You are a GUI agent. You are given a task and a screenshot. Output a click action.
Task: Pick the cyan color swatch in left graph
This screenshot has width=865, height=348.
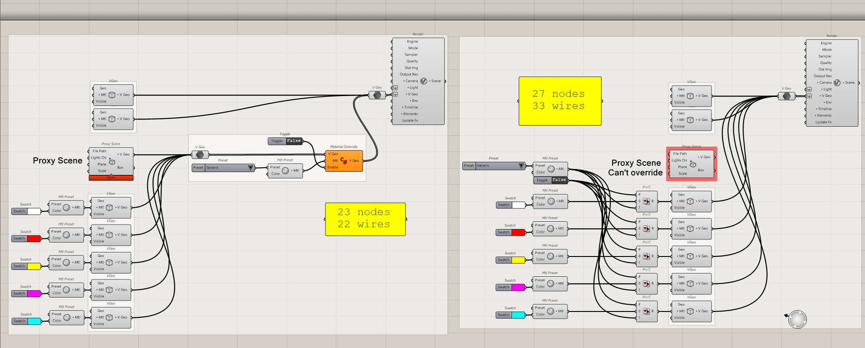point(34,321)
